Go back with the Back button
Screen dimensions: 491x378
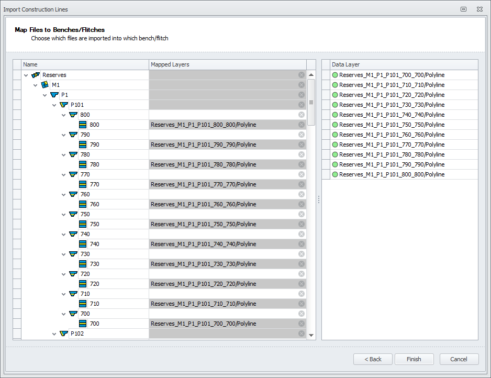(x=373, y=359)
